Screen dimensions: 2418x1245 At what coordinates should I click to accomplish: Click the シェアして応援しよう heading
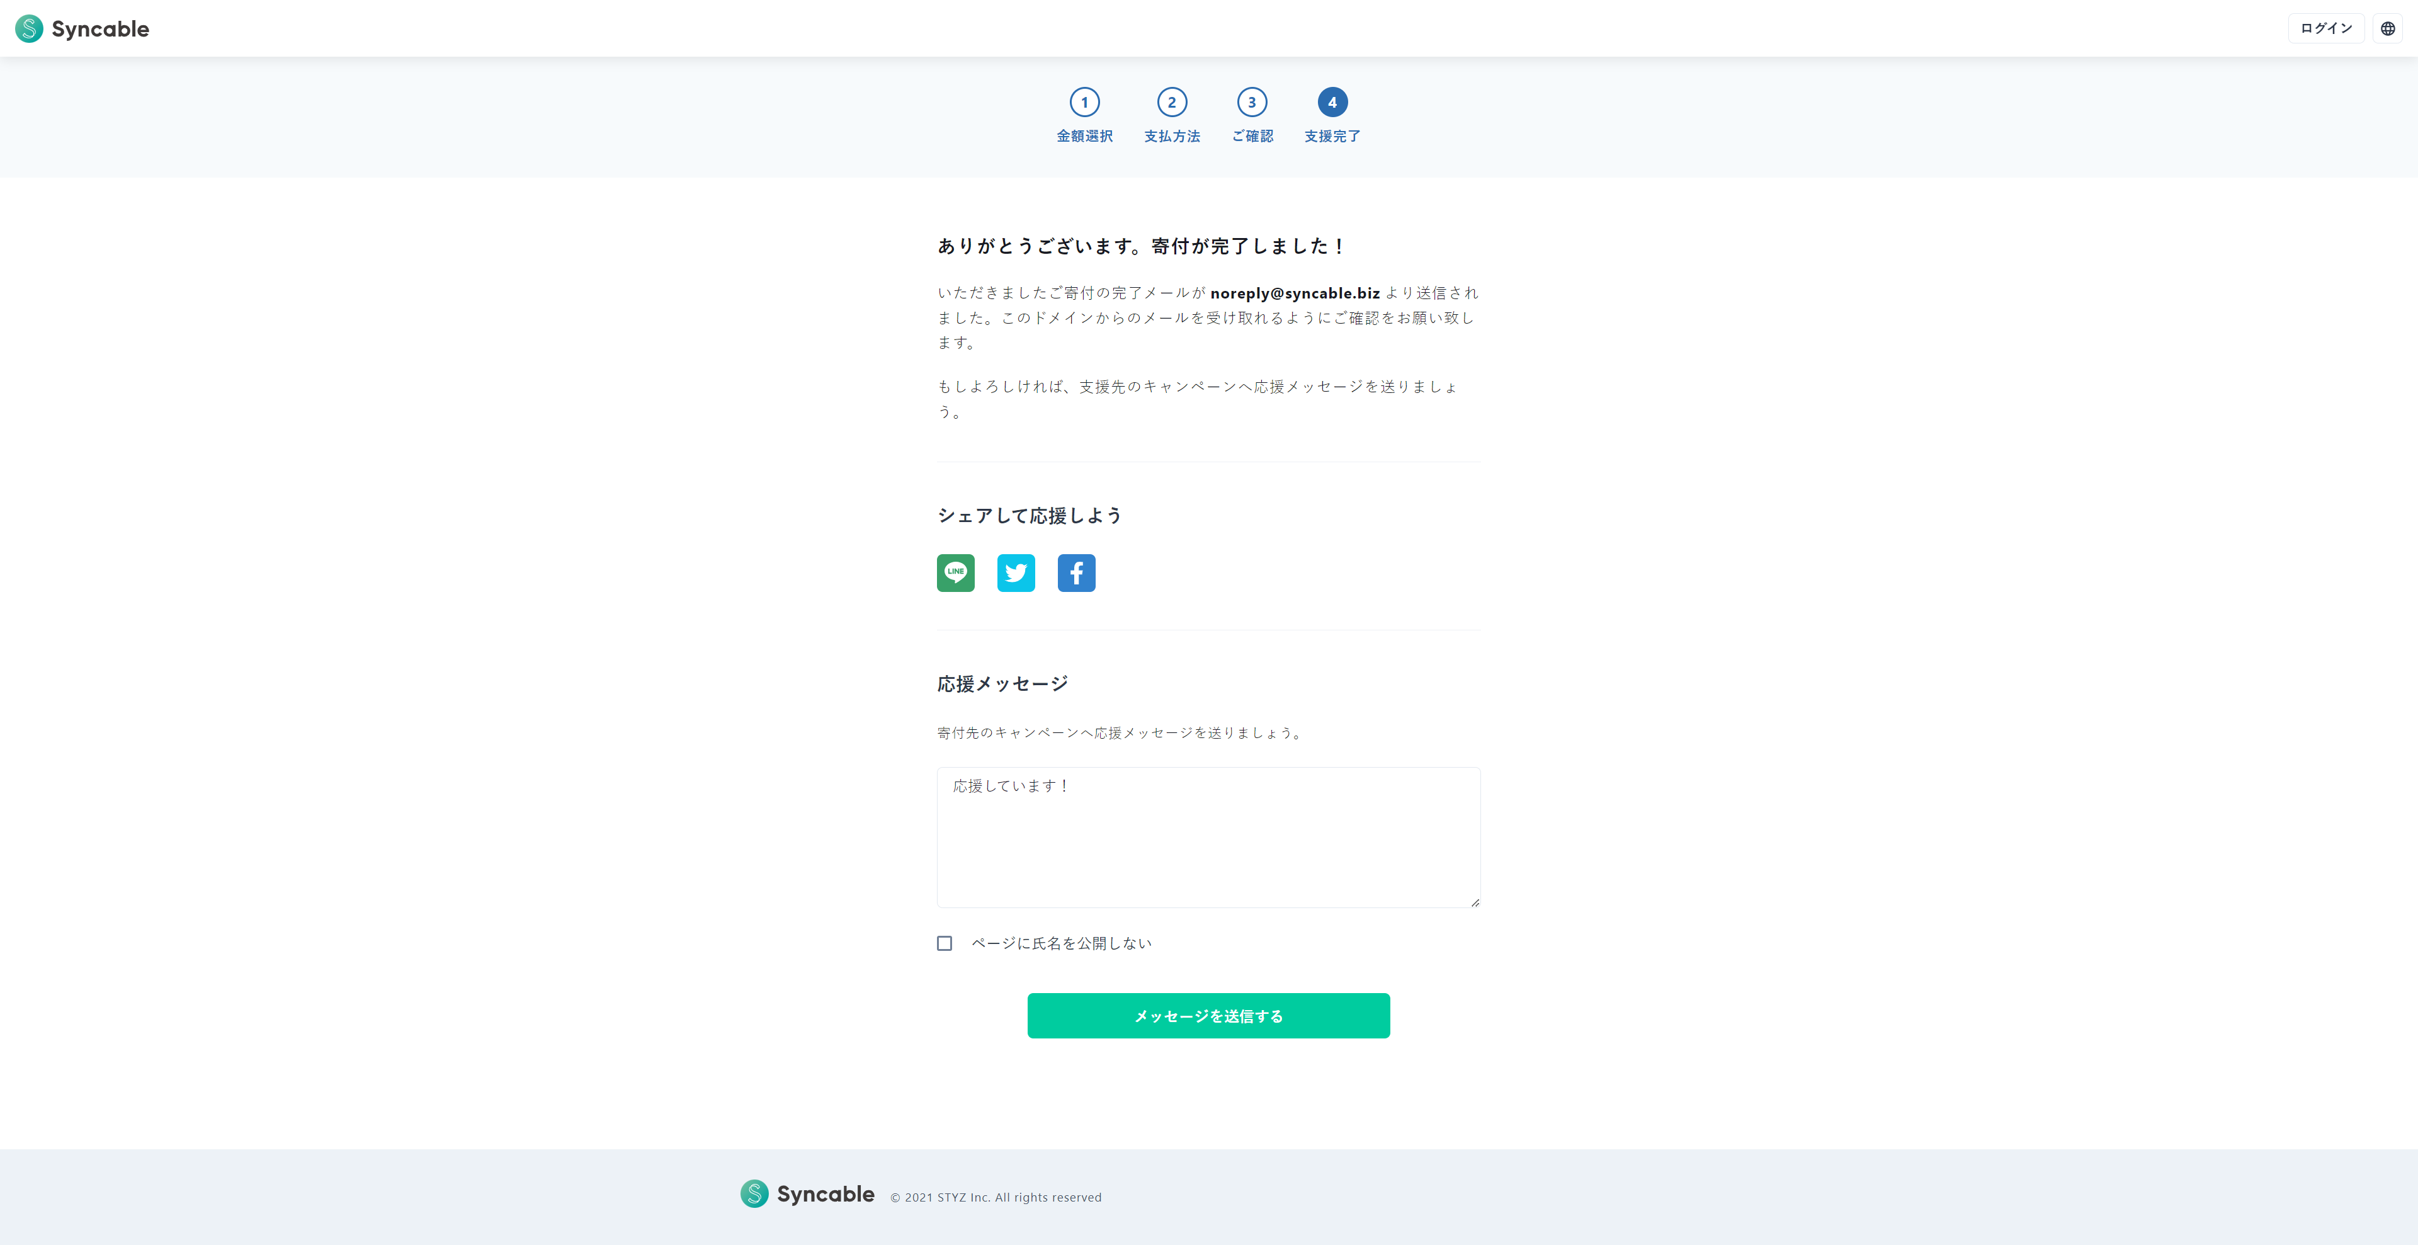click(x=1030, y=516)
